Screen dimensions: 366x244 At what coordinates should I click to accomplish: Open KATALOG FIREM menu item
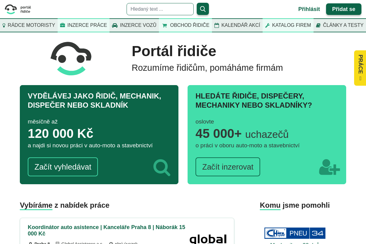[288, 25]
